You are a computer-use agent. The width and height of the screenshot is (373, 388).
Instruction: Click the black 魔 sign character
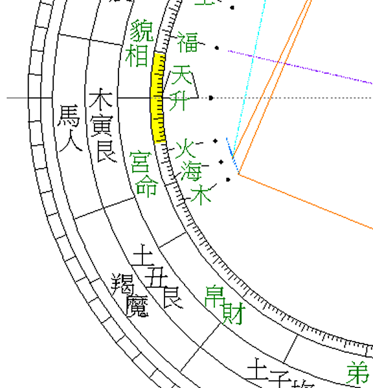click(137, 306)
